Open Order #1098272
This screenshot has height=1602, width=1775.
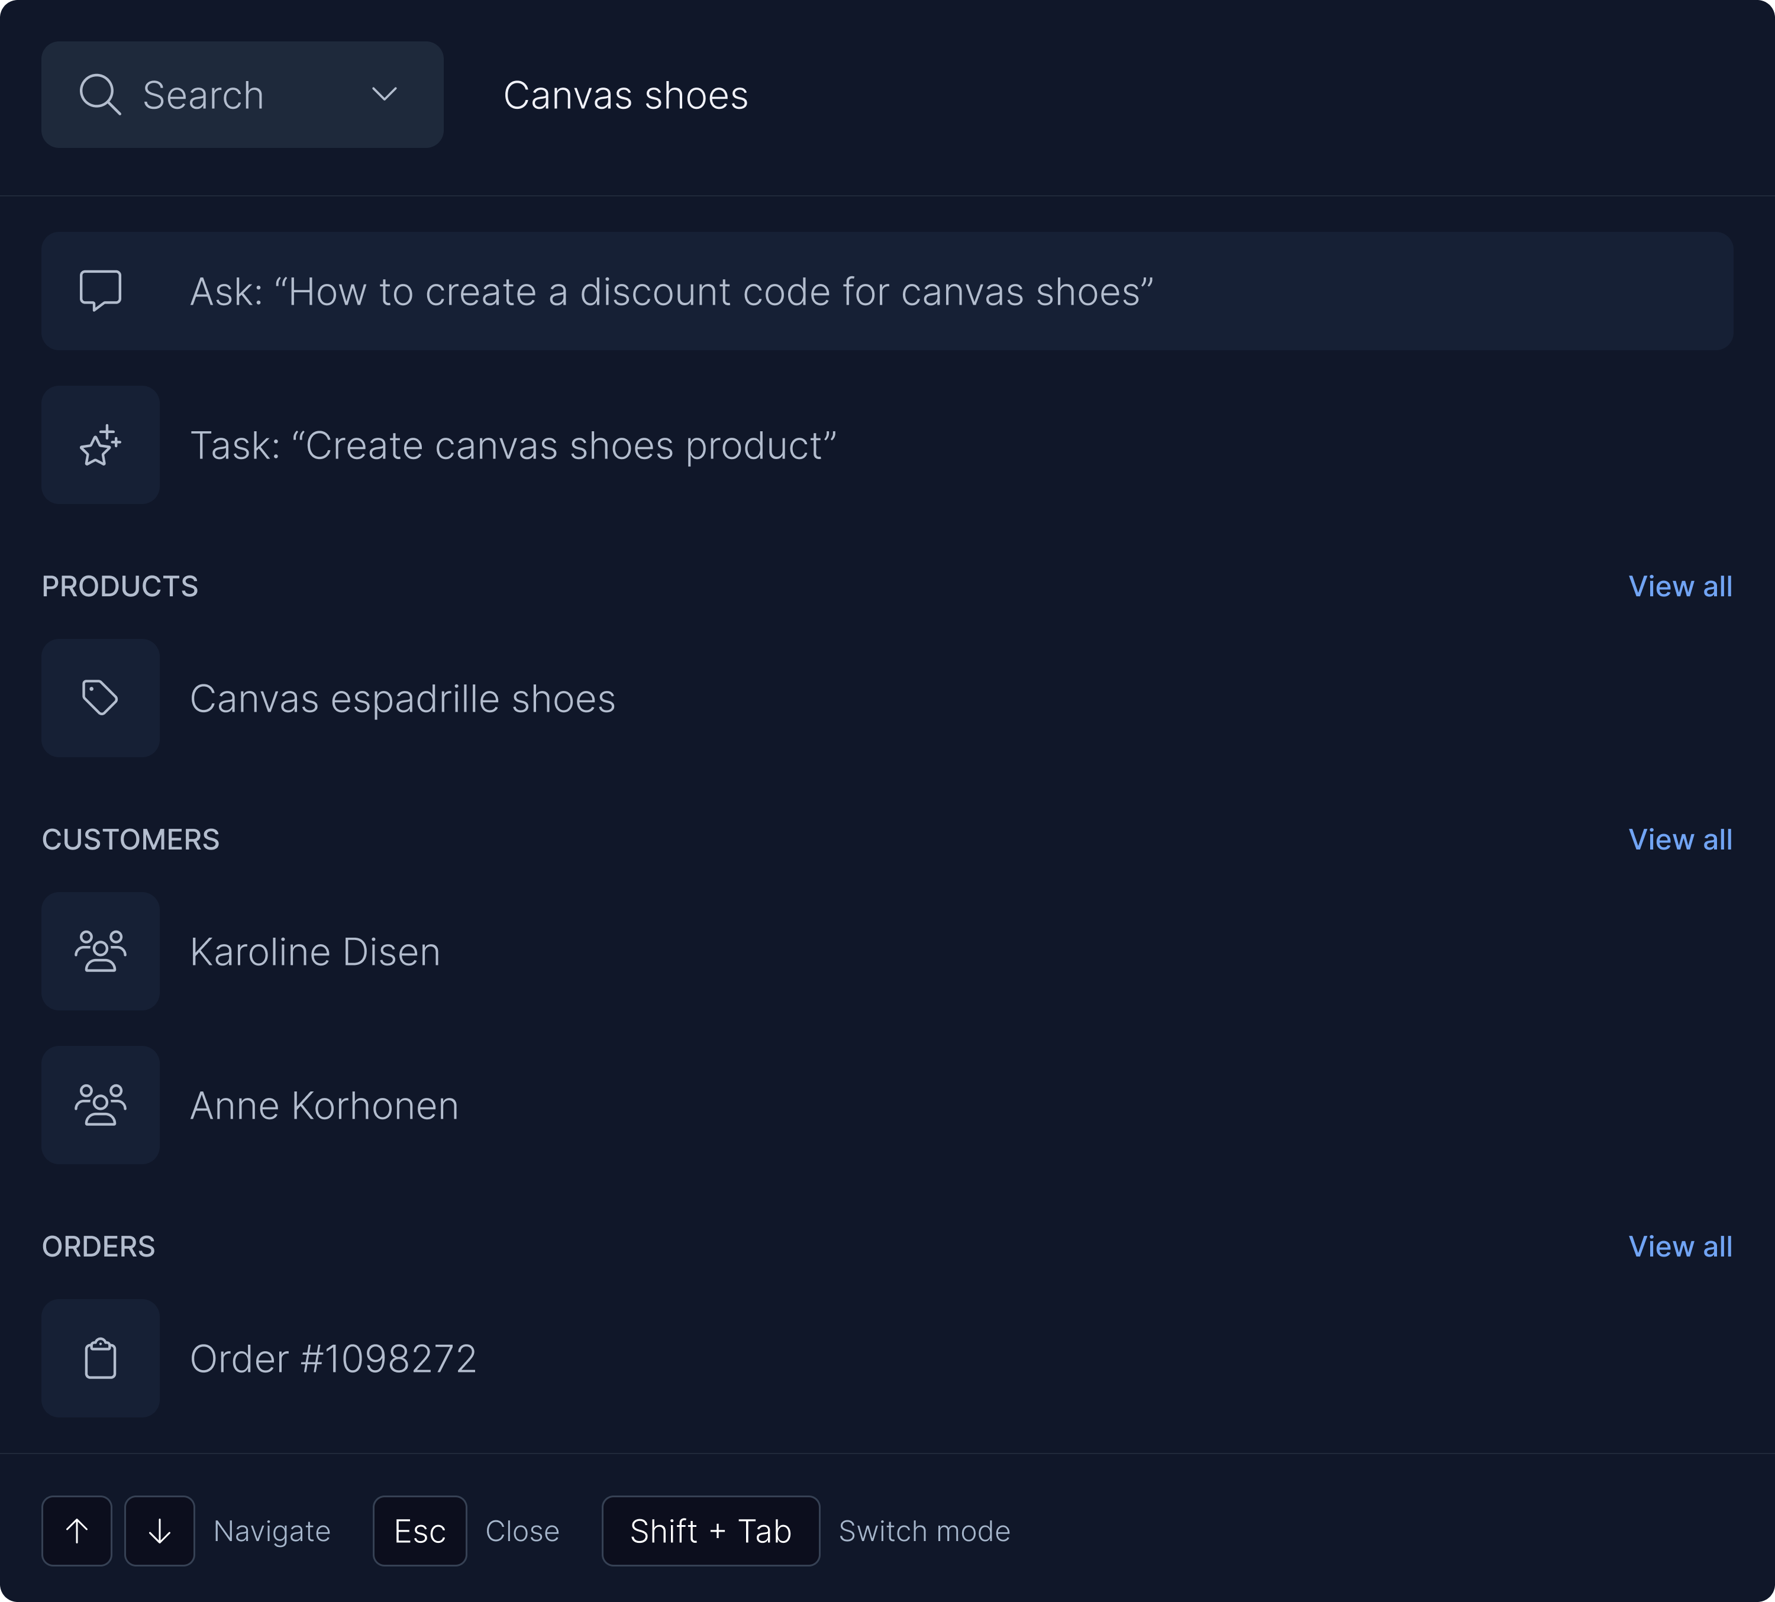tap(334, 1357)
